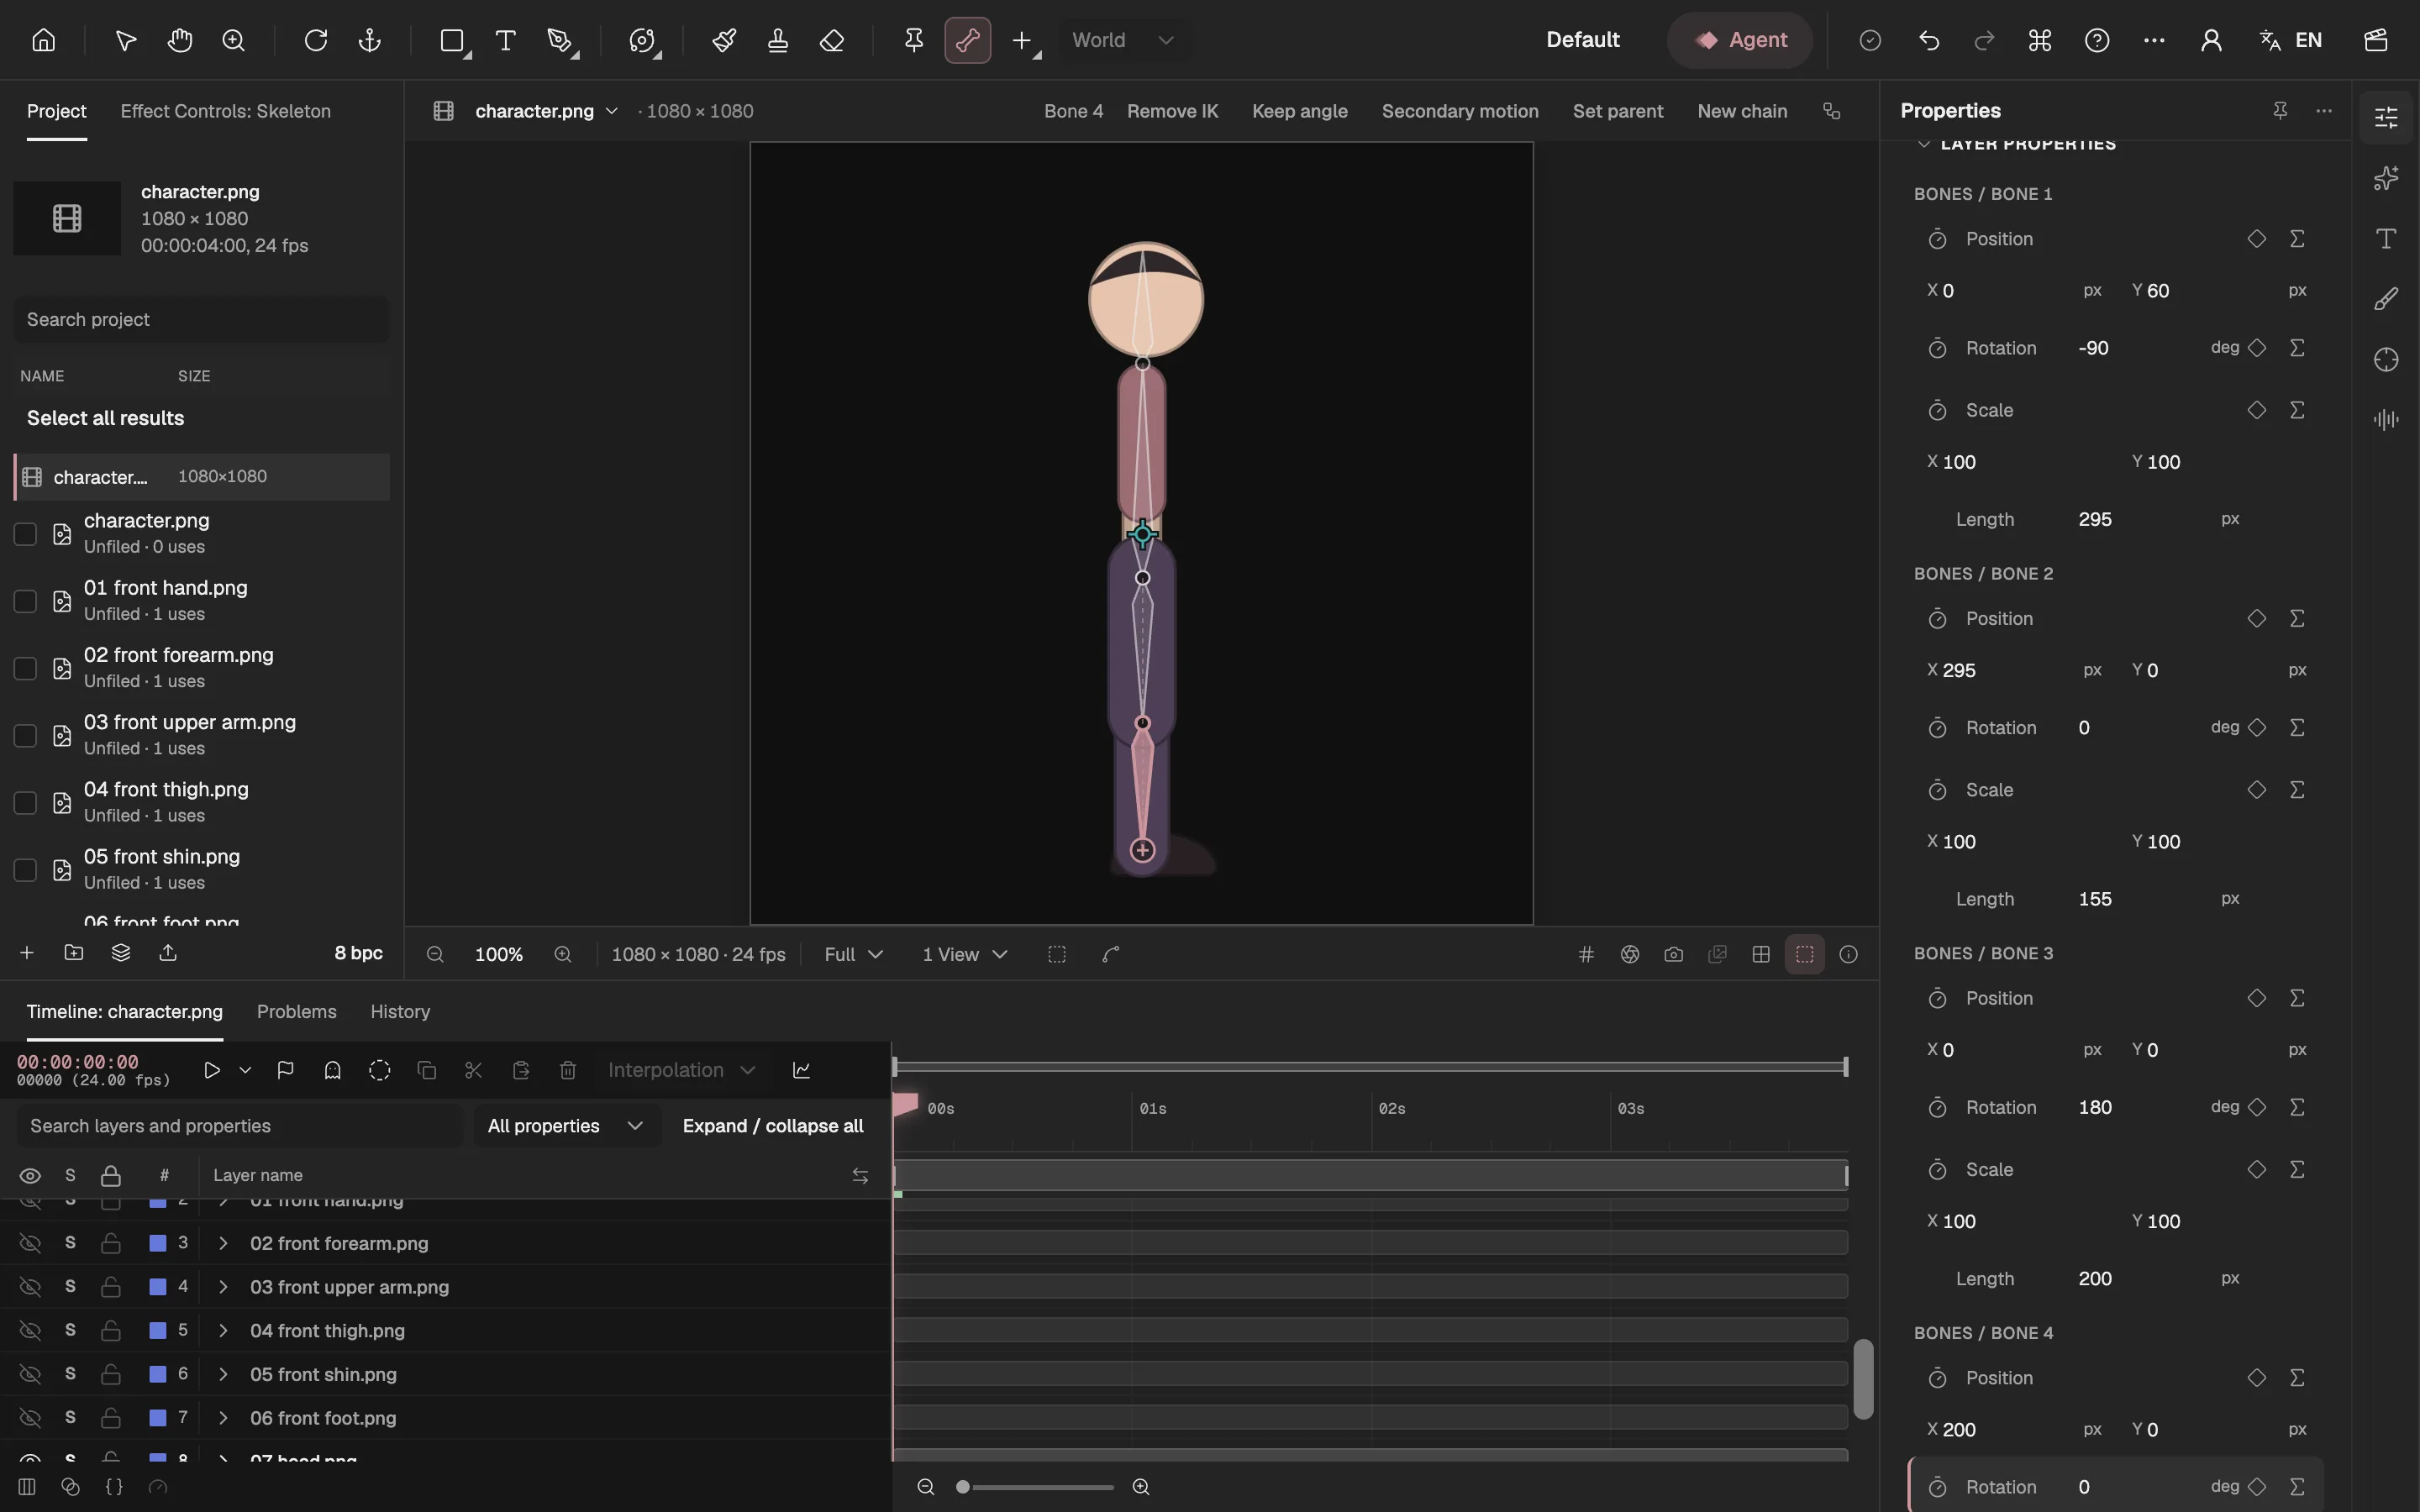Click the blue label swatch of 03 front upper arm.png
The height and width of the screenshot is (1512, 2420).
pos(157,1286)
